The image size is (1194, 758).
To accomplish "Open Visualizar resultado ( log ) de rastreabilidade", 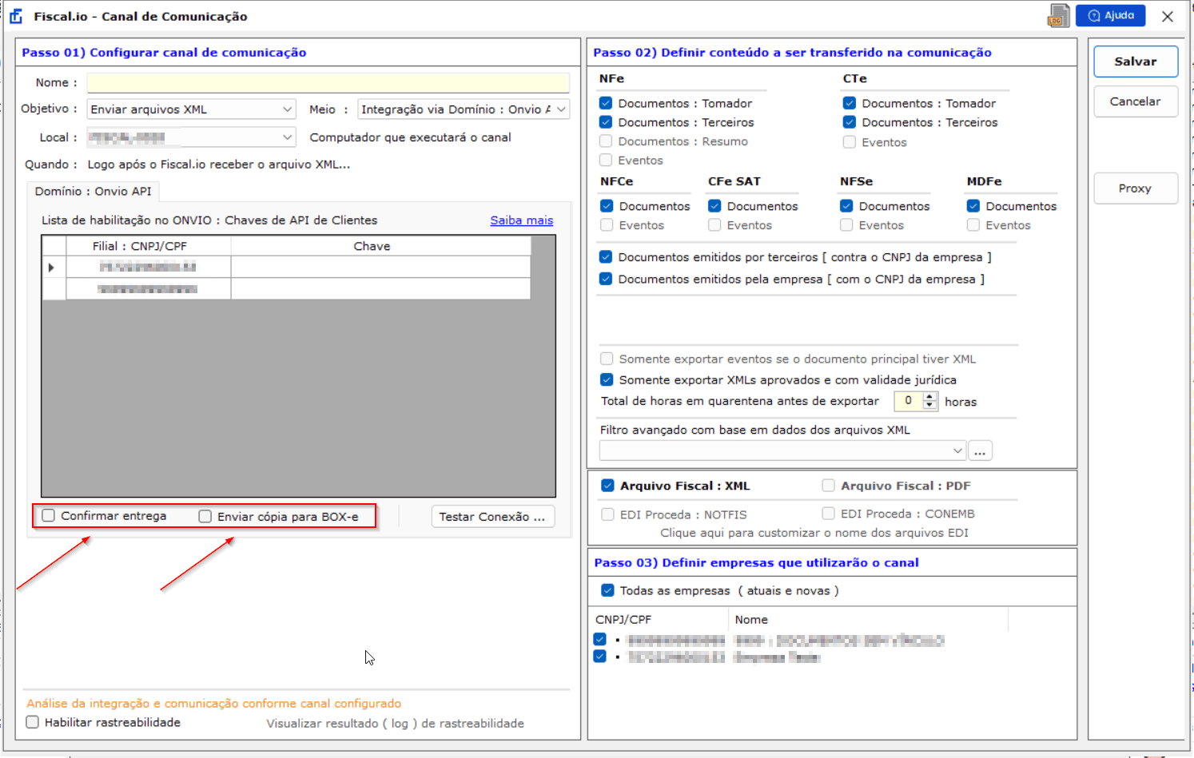I will [x=396, y=724].
